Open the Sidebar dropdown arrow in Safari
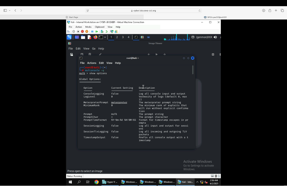This screenshot has width=287, height=186. click(10, 10)
